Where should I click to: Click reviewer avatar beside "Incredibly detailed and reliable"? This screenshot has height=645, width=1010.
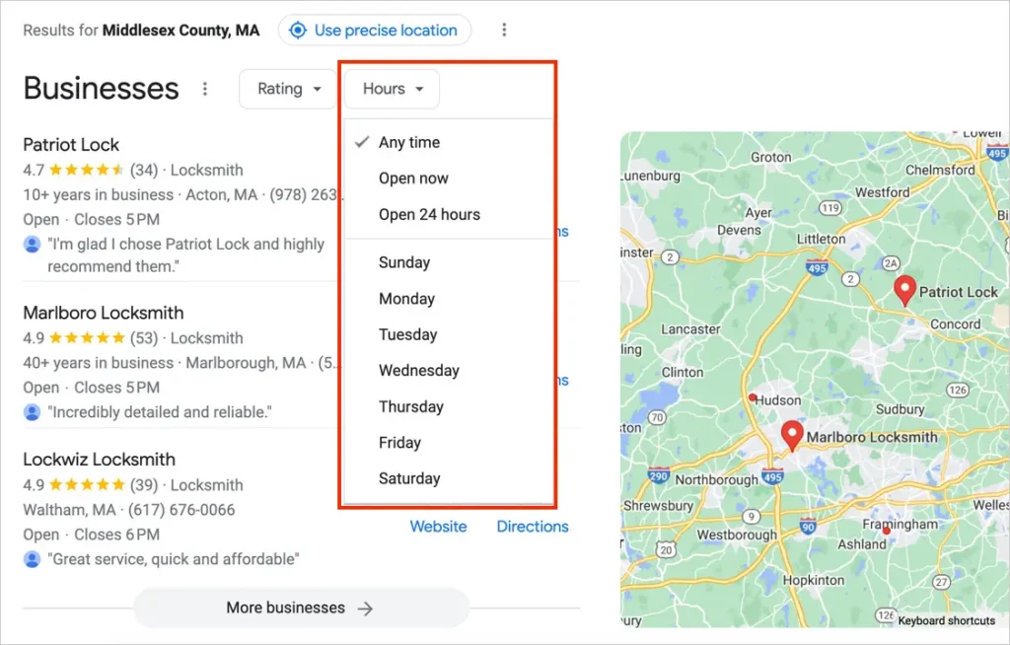[32, 411]
